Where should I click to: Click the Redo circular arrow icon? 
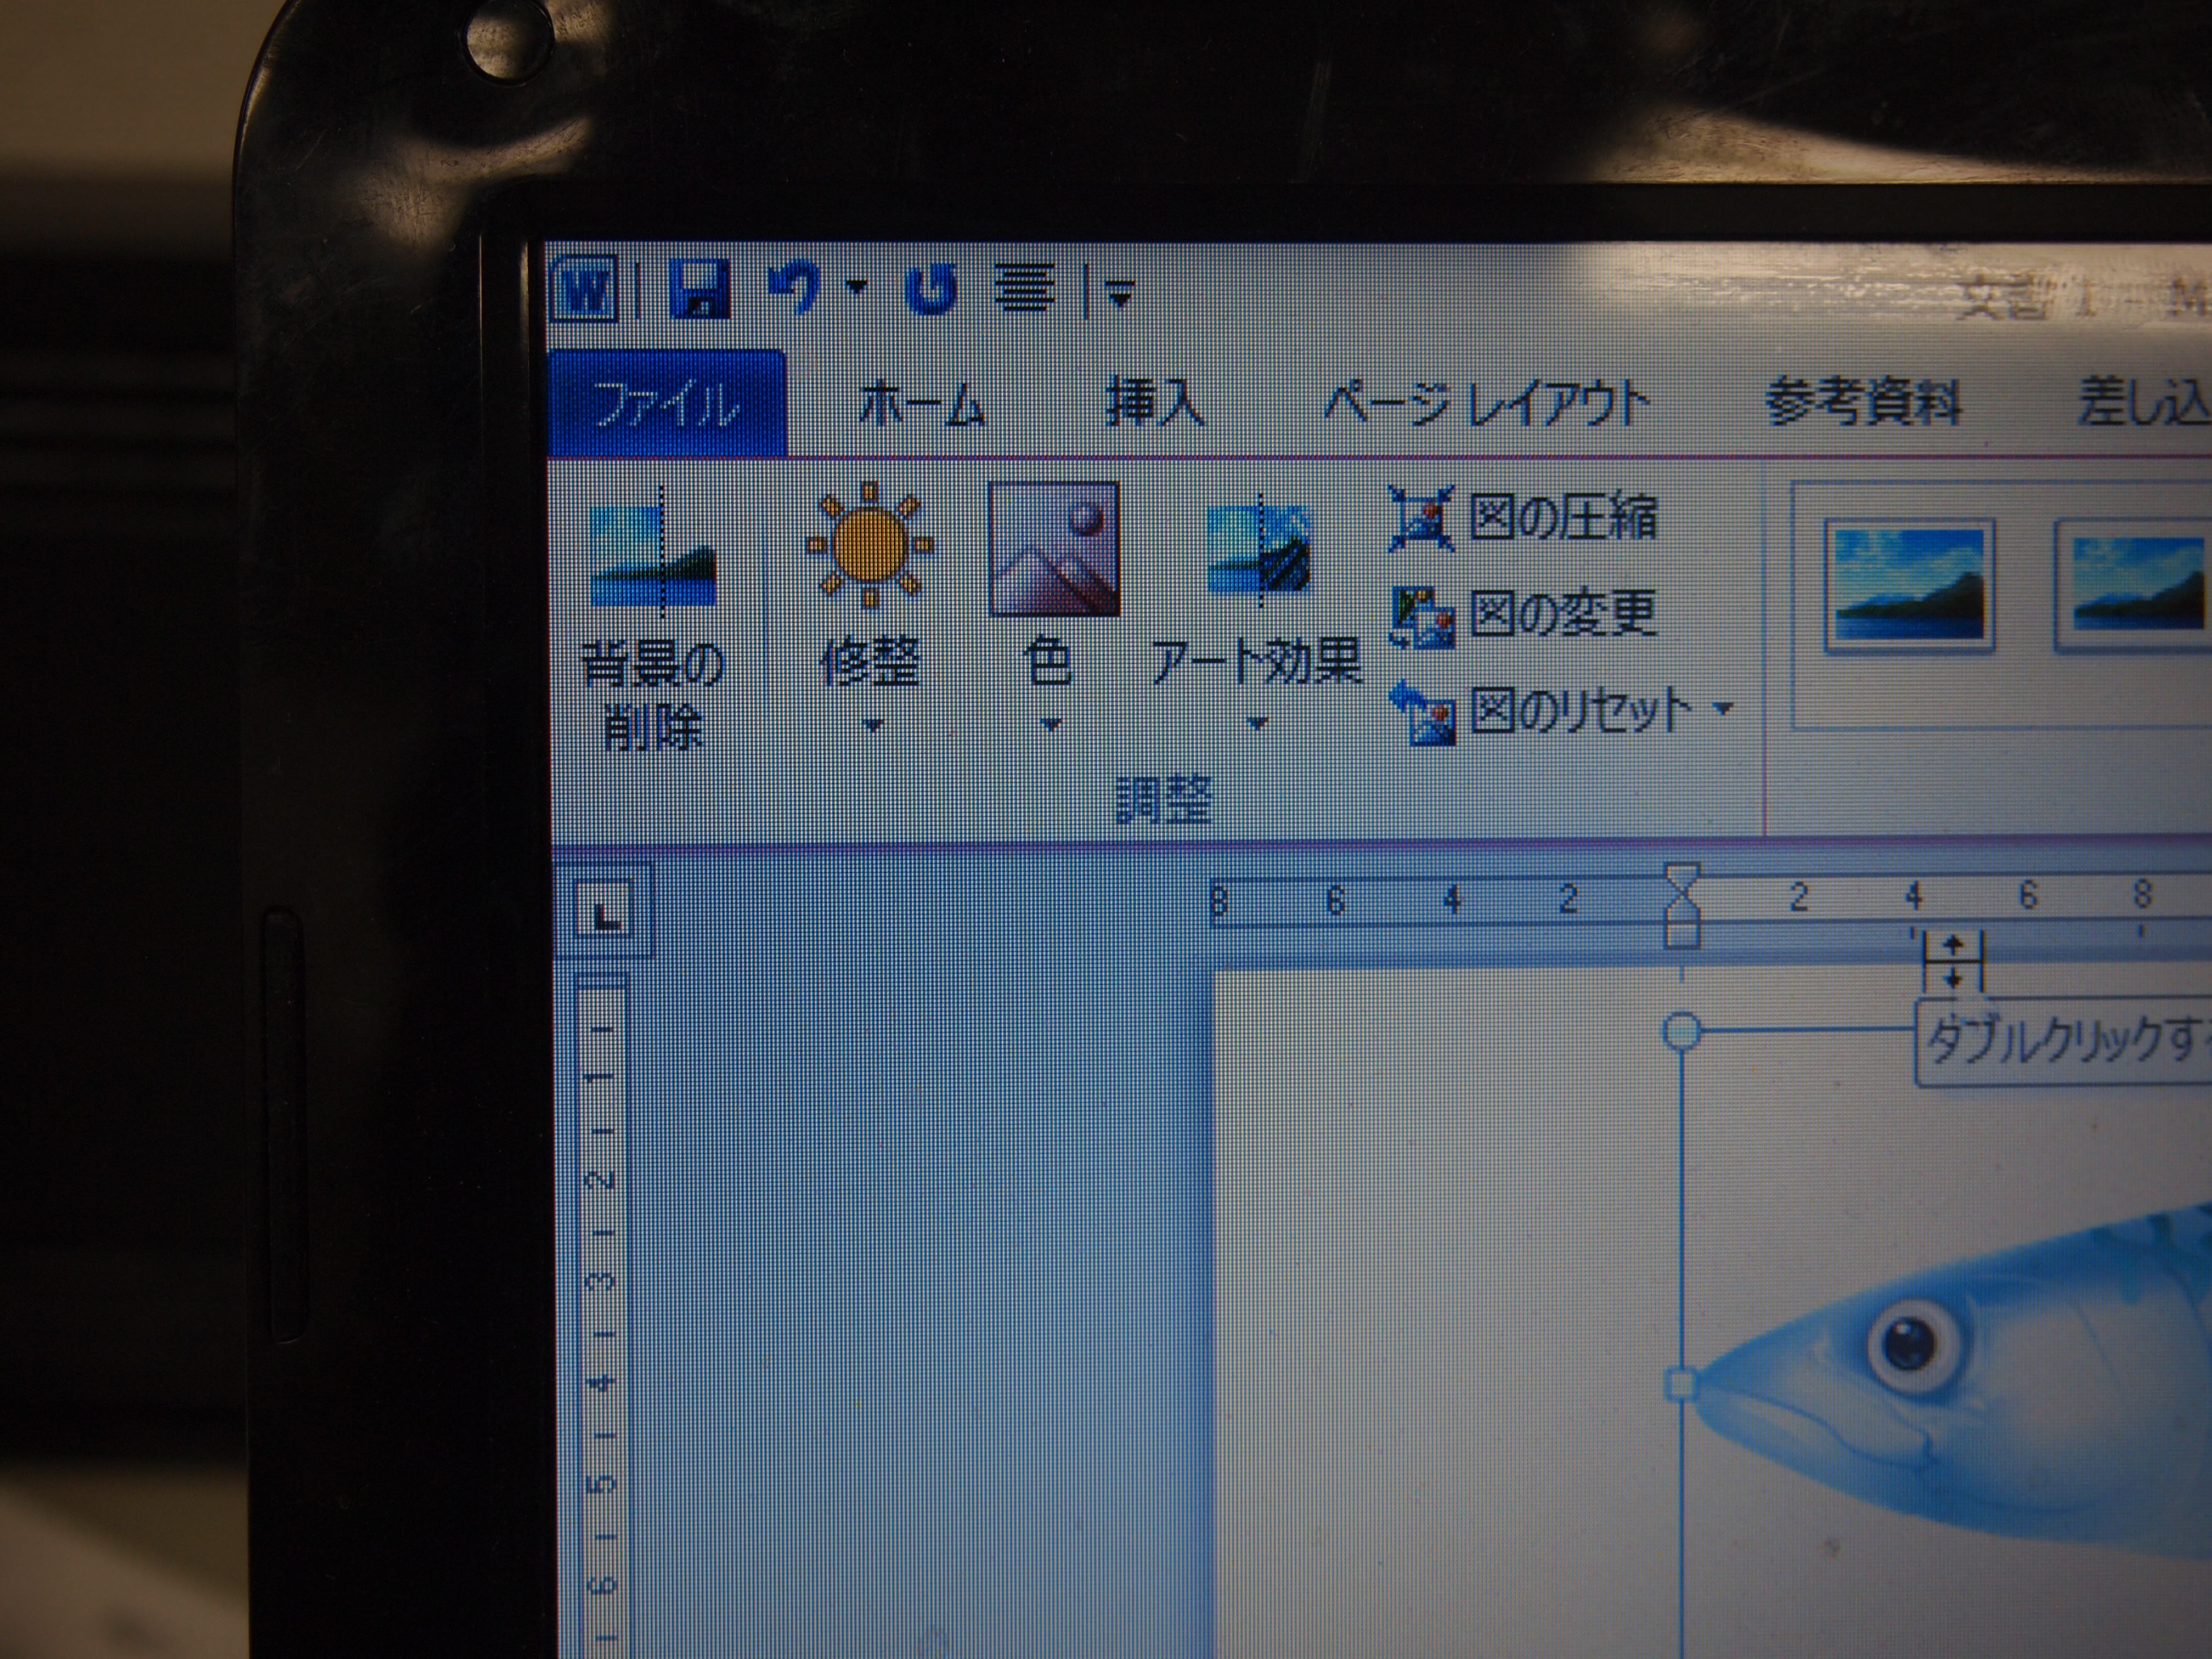(932, 291)
